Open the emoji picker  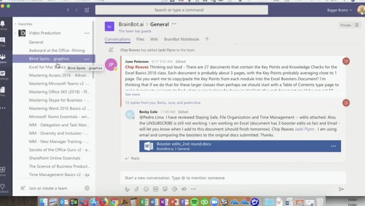[x=146, y=189]
